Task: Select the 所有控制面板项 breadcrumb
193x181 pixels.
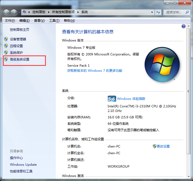Action: point(63,12)
